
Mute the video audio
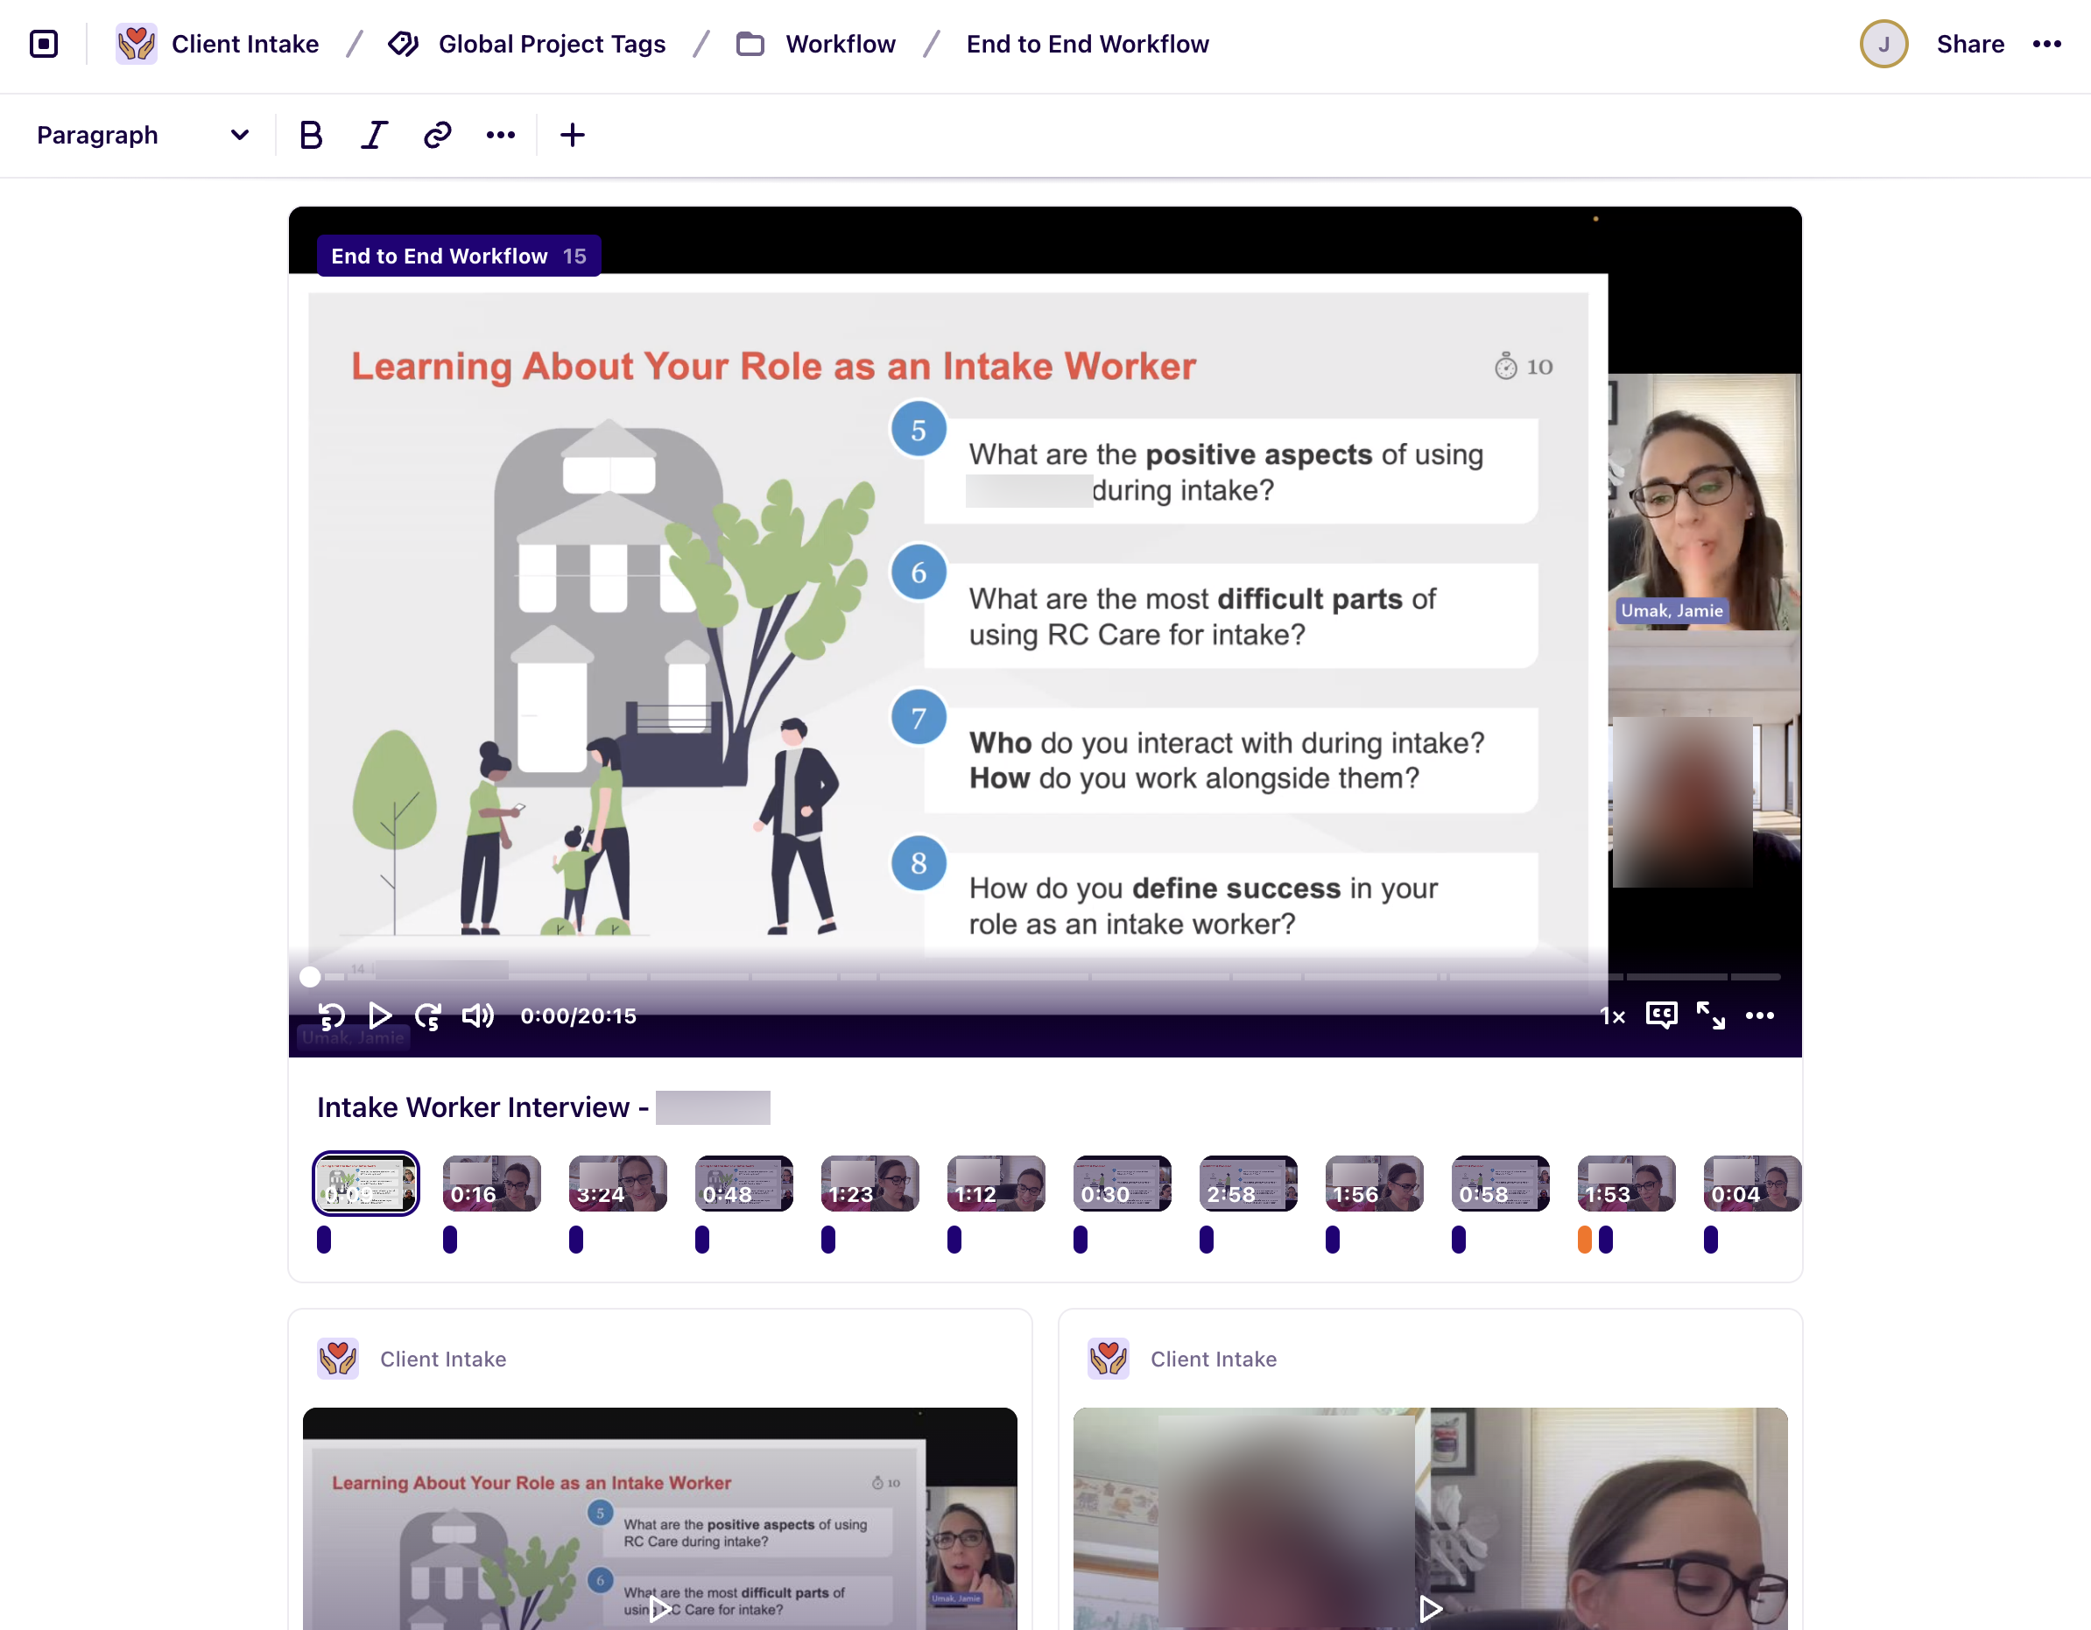pyautogui.click(x=478, y=1015)
